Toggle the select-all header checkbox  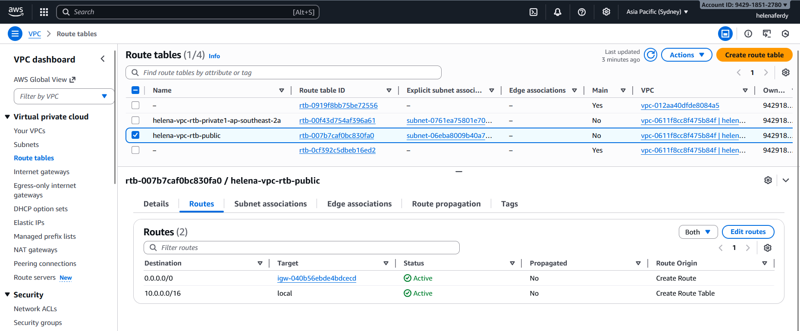tap(135, 90)
